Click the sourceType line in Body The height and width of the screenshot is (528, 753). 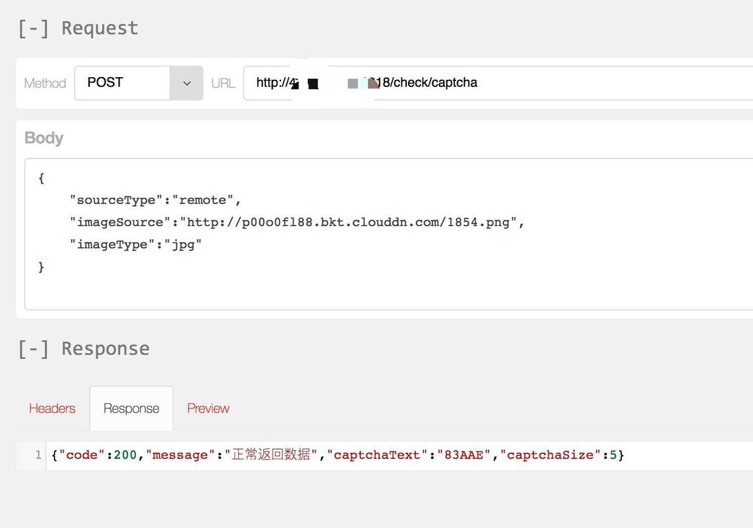(x=155, y=200)
